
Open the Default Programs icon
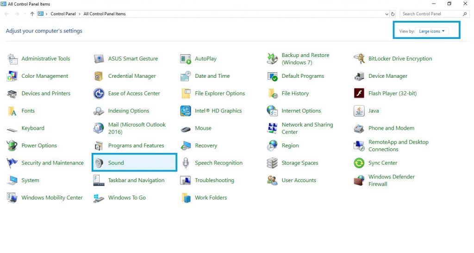click(x=272, y=76)
